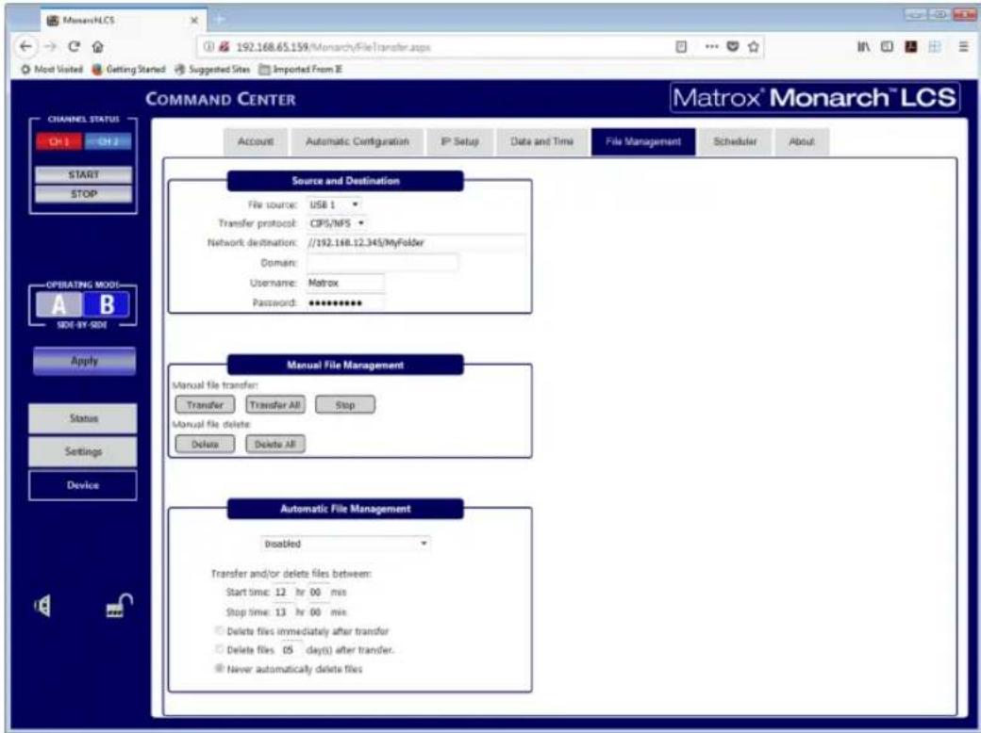Click the site info icon in address bar
Viewport: 981px width, 733px height.
209,47
